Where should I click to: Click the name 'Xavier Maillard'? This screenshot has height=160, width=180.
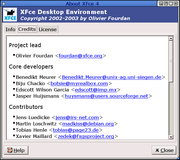(x=34, y=137)
